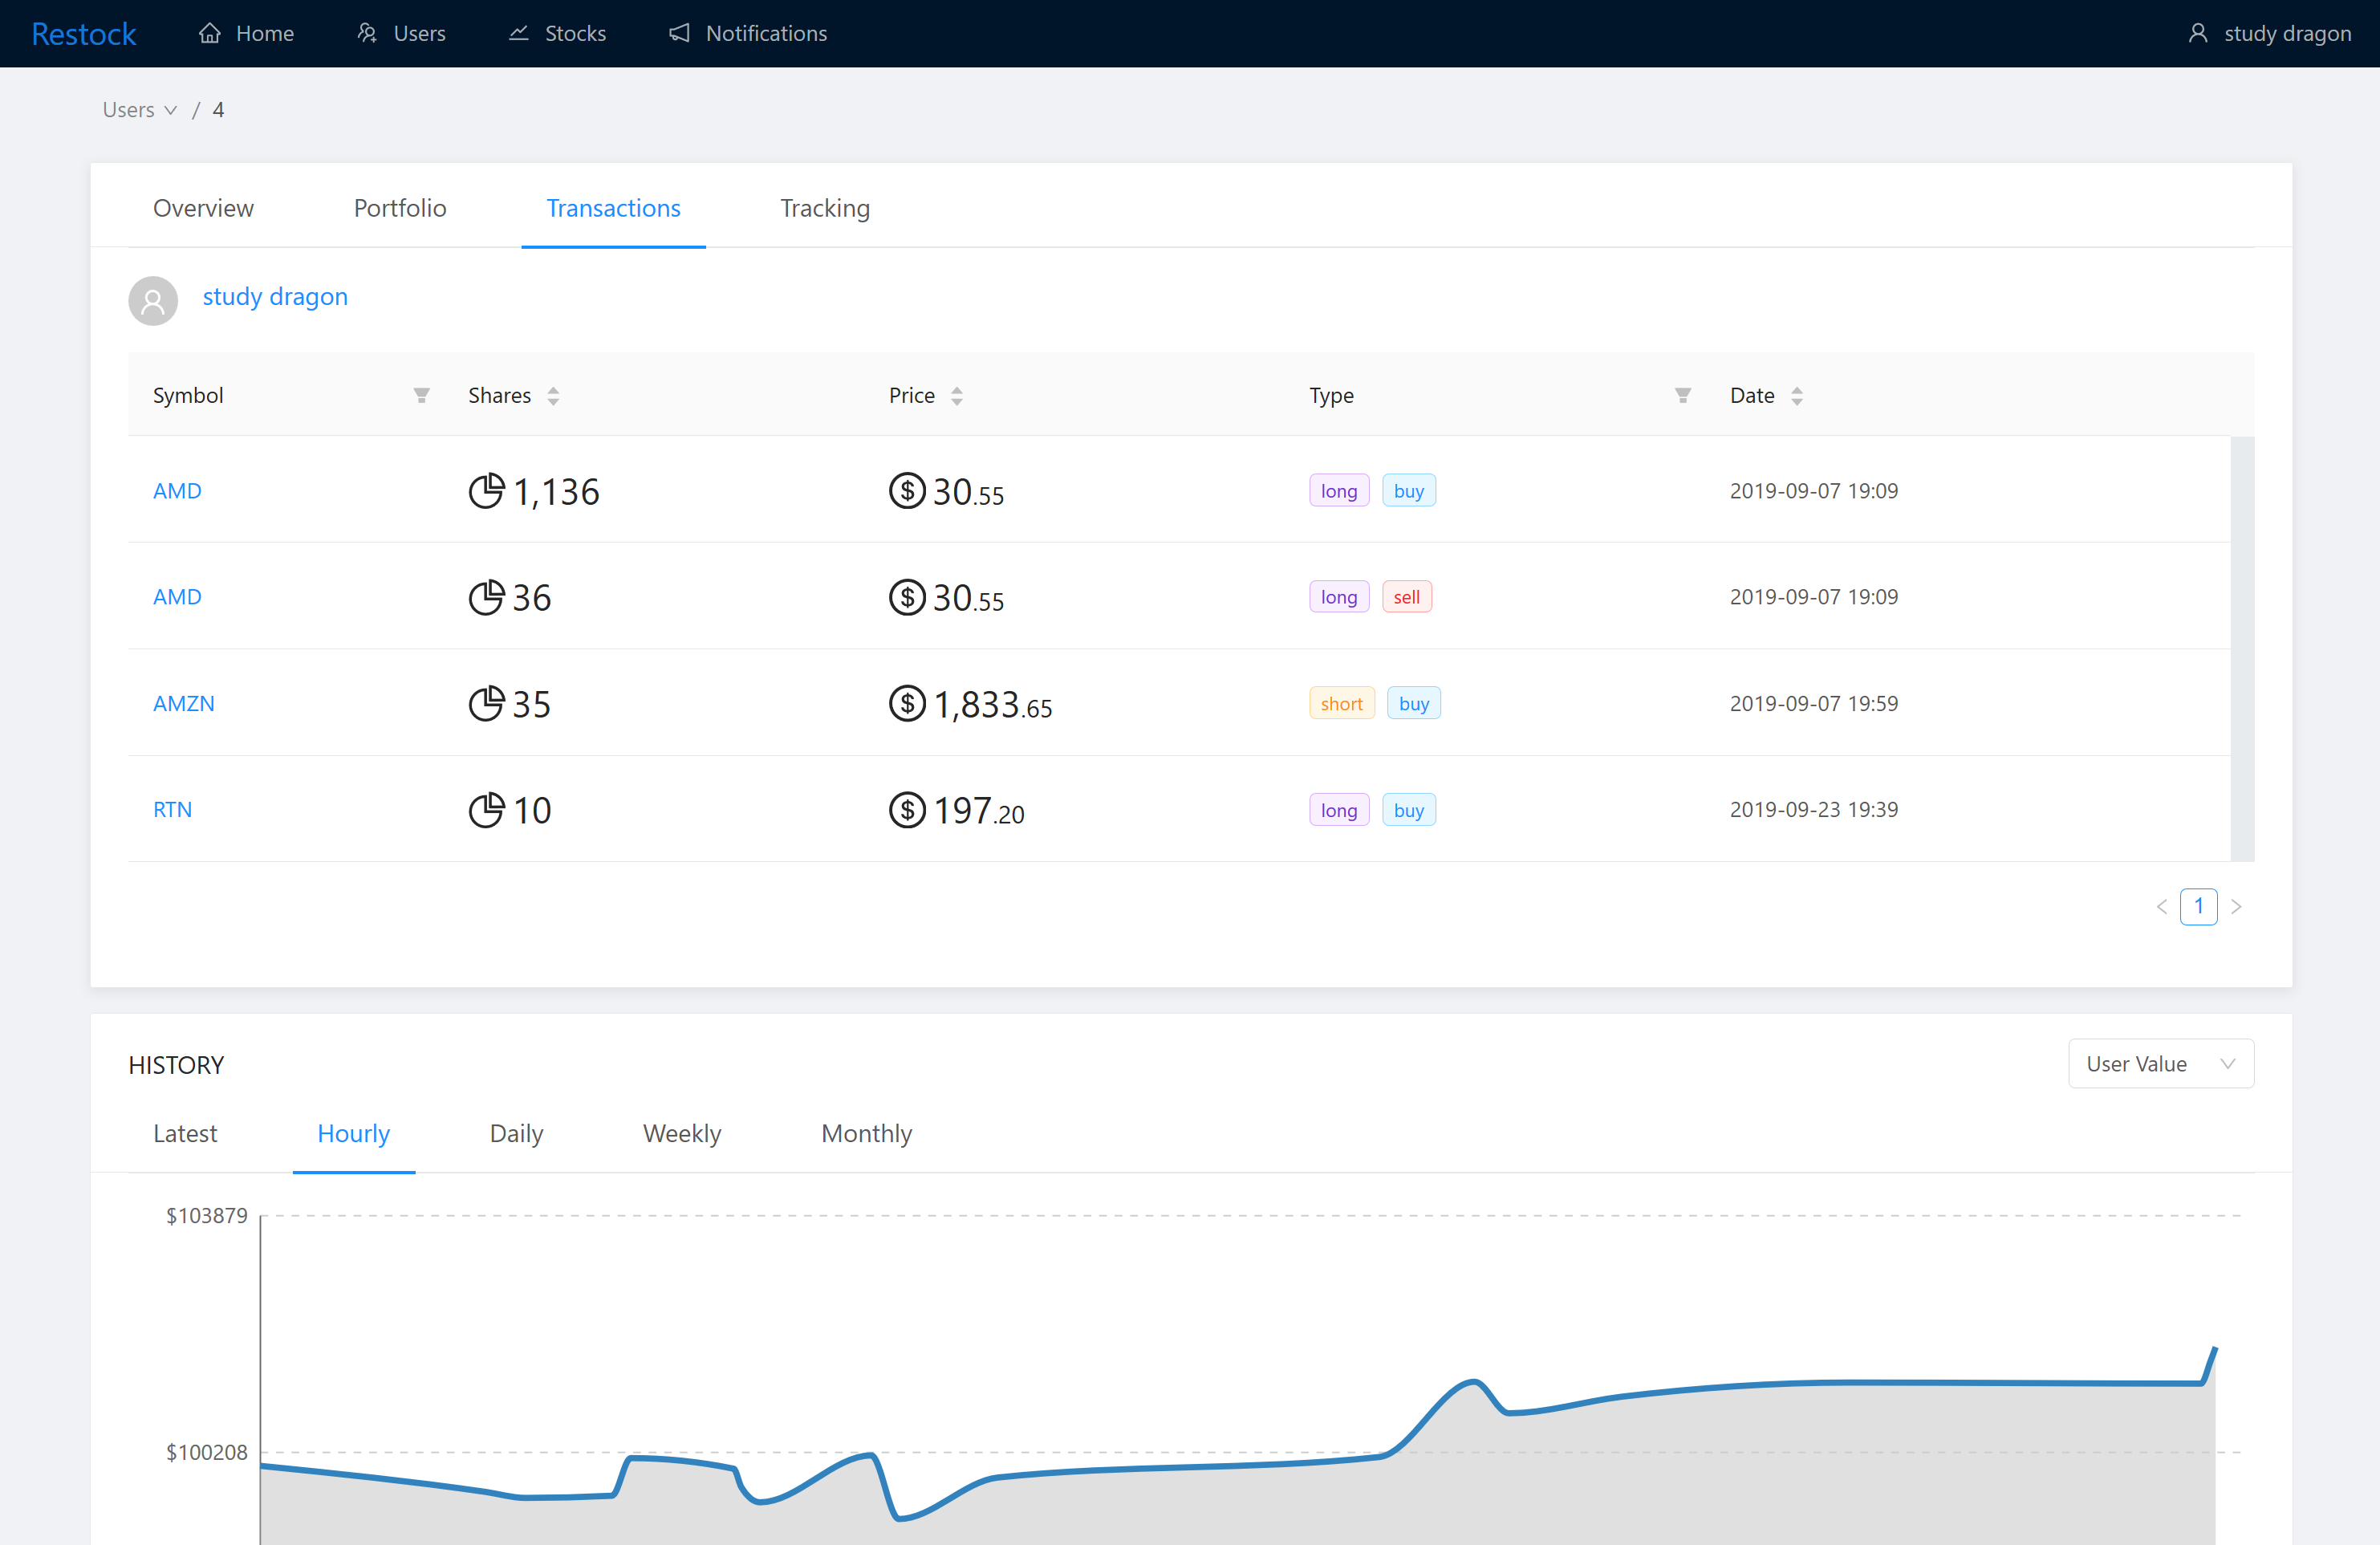
Task: Toggle sorting on the Date column
Action: (1798, 395)
